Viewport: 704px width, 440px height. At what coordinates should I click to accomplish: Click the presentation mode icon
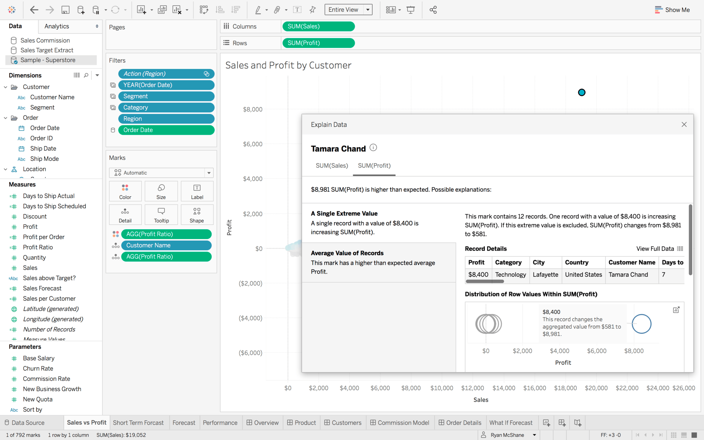pyautogui.click(x=411, y=10)
